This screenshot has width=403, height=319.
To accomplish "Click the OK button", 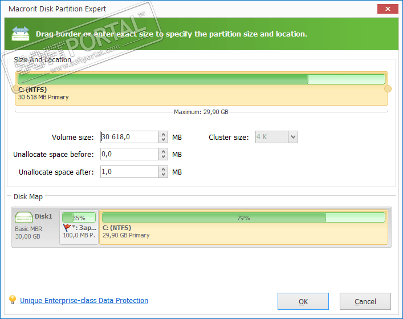I will click(x=303, y=301).
